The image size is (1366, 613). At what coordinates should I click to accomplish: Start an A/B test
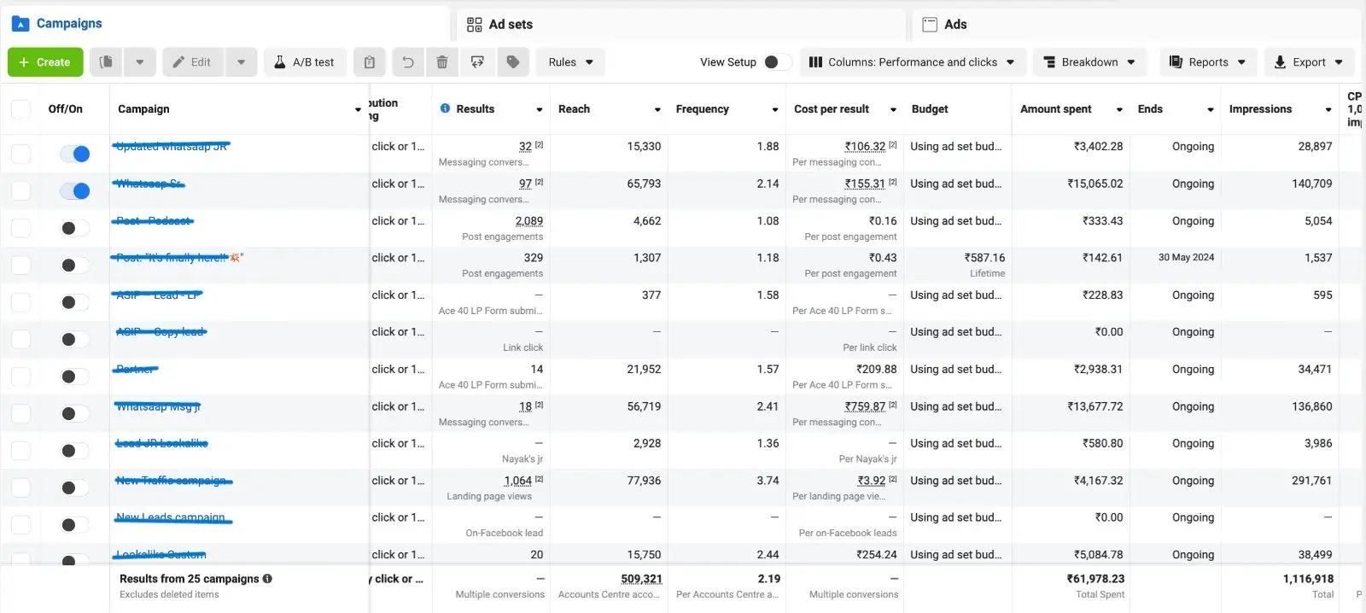[304, 62]
